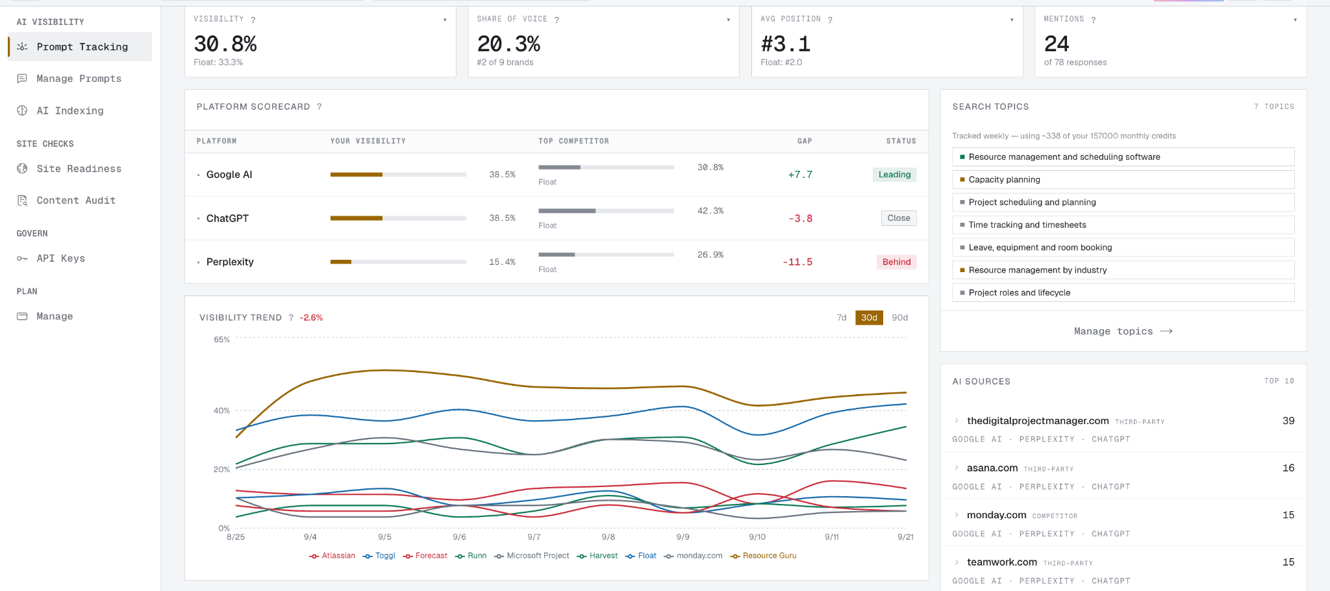This screenshot has height=591, width=1330.
Task: Open API Keys page
Action: click(80, 258)
